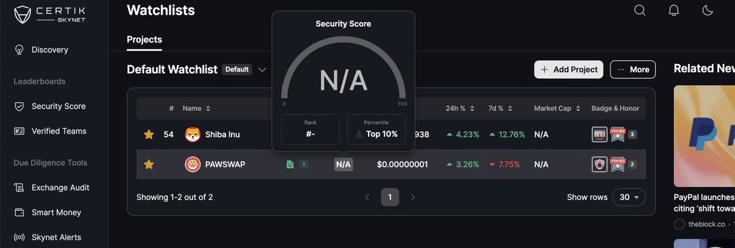Open Verified Teams in the sidebar
The image size is (735, 248).
coord(59,131)
